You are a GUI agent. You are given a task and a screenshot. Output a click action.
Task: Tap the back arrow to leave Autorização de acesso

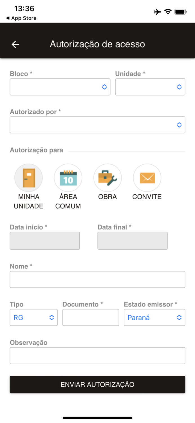point(15,44)
